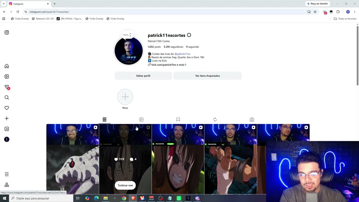This screenshot has height=202, width=359.
Task: Reload the Instagram page
Action: click(18, 12)
